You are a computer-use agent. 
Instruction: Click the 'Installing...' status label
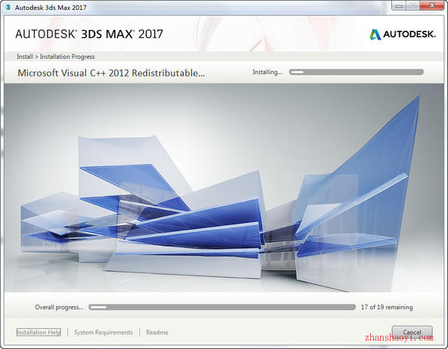[267, 72]
